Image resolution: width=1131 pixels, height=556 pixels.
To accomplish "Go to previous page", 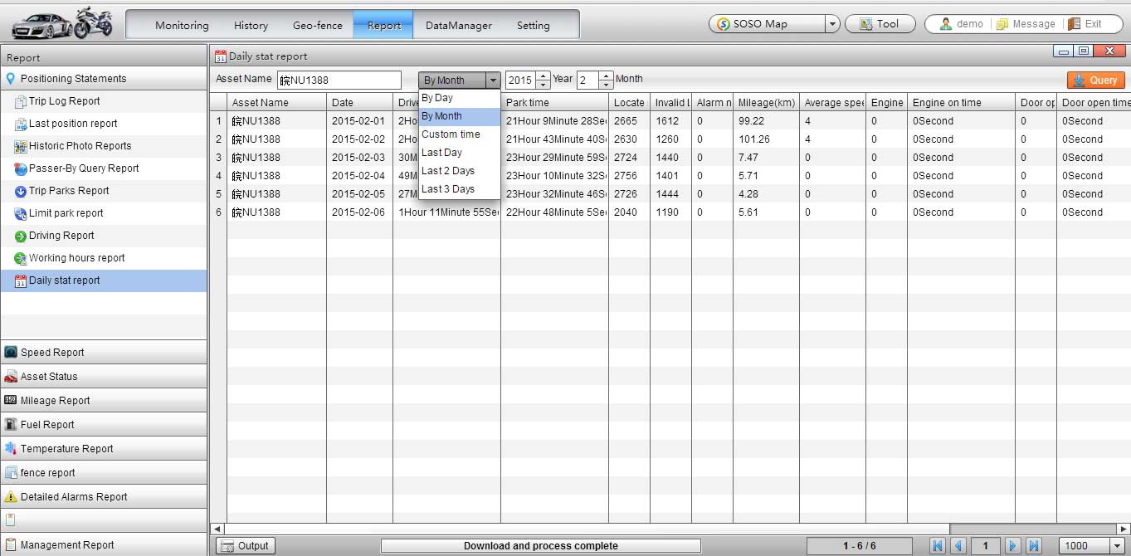I will pos(958,545).
